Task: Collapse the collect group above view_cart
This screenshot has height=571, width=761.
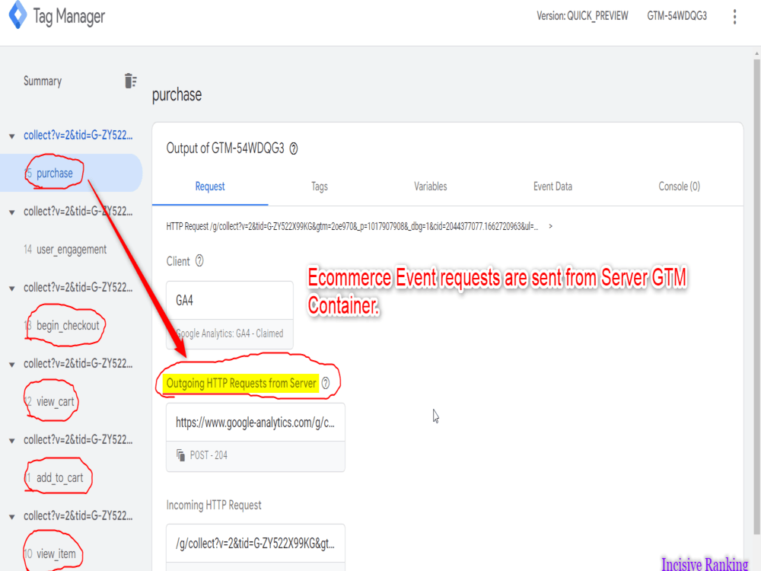Action: 11,365
